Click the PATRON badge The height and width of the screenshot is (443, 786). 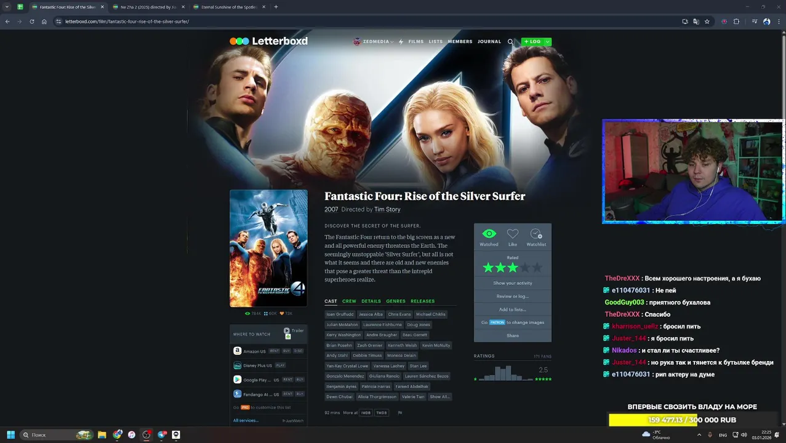pyautogui.click(x=497, y=322)
